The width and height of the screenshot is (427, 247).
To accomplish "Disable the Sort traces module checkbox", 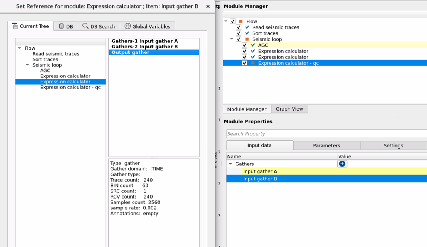I will pyautogui.click(x=238, y=33).
